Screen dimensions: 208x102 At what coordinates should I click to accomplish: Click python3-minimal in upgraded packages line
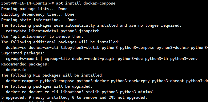(137, 92)
